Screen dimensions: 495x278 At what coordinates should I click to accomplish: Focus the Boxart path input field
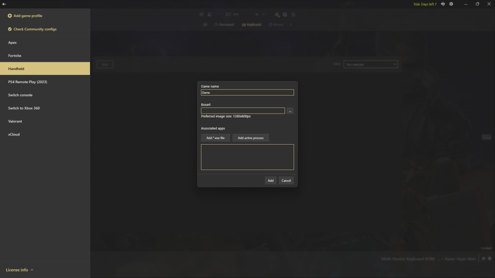pos(243,111)
